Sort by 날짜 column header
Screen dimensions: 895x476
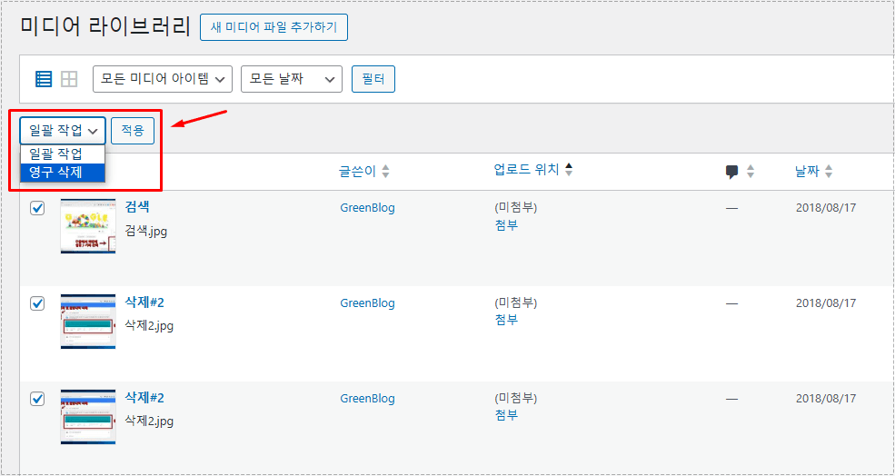tap(813, 171)
